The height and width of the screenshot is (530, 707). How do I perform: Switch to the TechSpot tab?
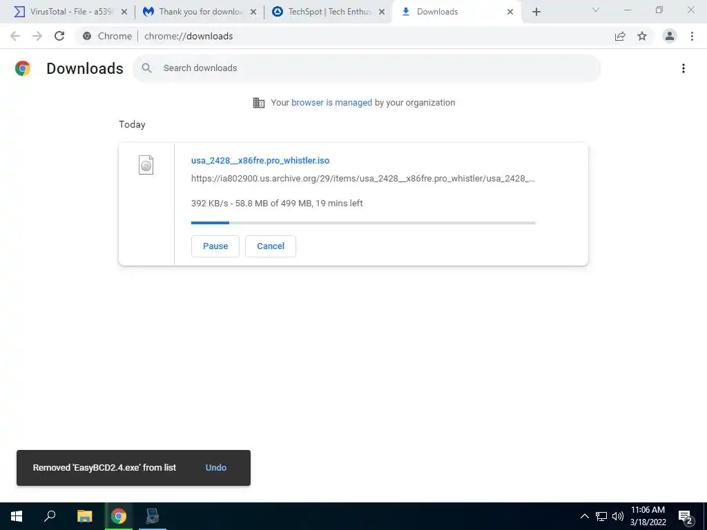tap(329, 12)
